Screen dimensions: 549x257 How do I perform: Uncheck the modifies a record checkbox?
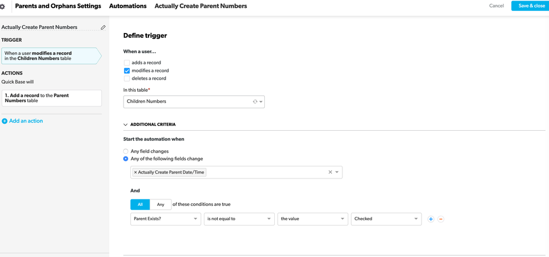pos(127,71)
